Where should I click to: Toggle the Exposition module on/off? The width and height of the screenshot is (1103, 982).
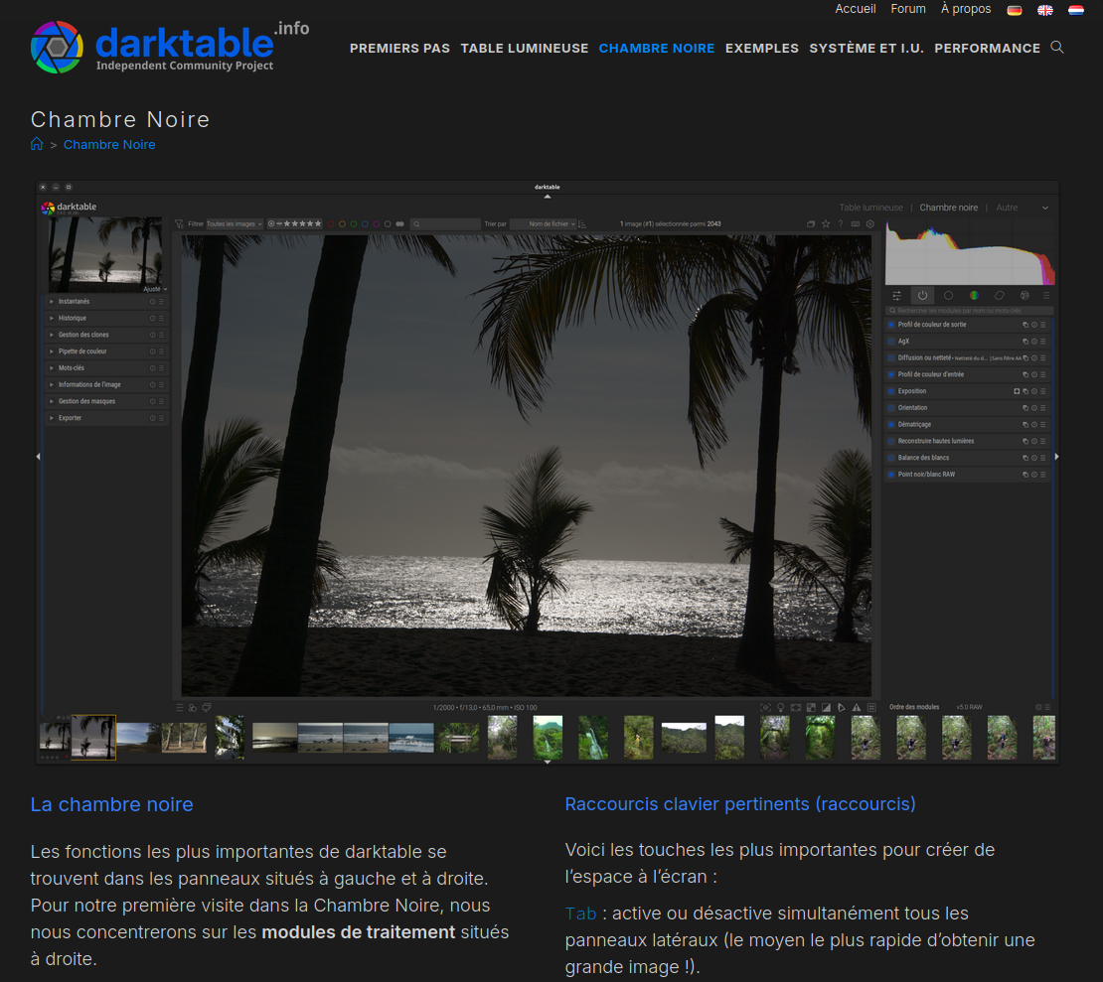(x=891, y=391)
